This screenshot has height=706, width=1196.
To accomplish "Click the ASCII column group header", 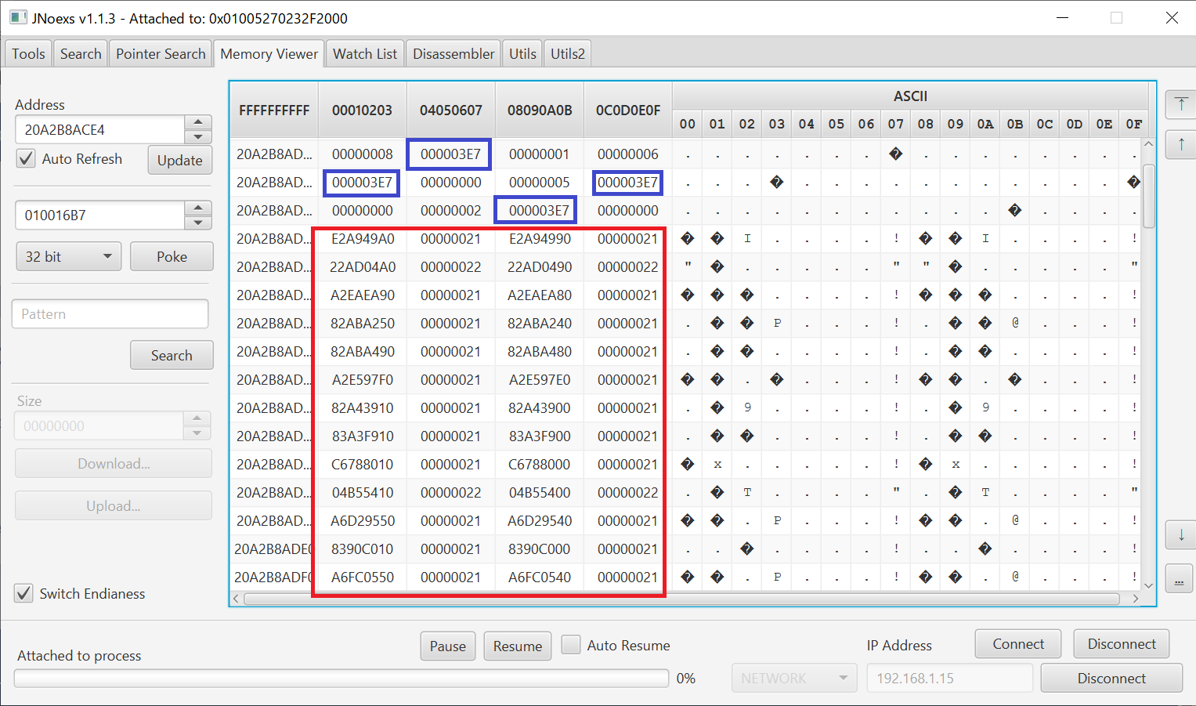I will pyautogui.click(x=910, y=96).
